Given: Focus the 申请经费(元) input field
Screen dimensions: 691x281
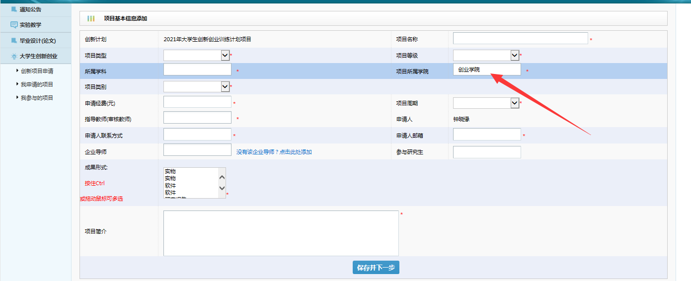Looking at the screenshot, I should [197, 102].
